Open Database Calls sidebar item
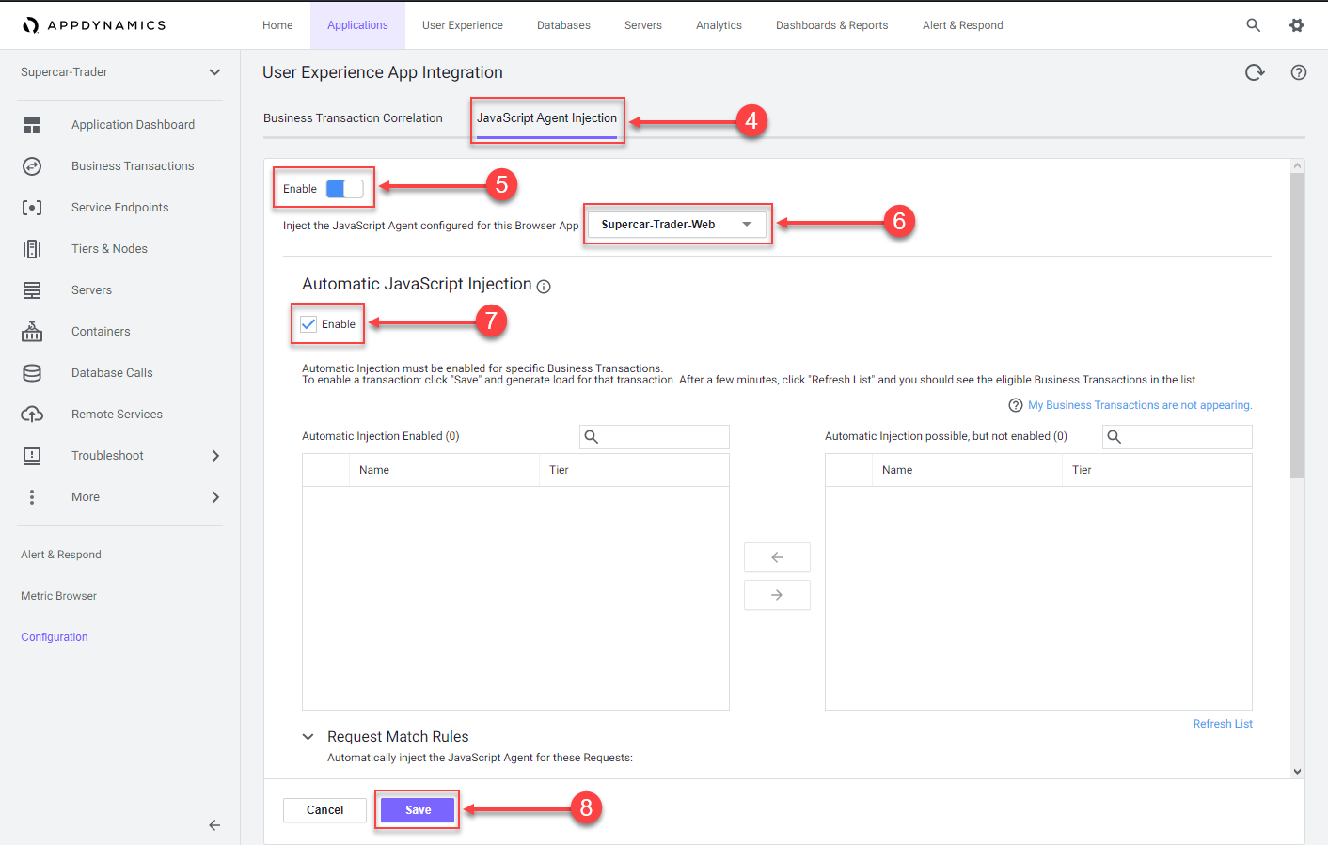This screenshot has height=845, width=1328. [112, 373]
